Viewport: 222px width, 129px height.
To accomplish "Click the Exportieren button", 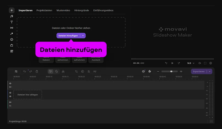I will coord(199,71).
